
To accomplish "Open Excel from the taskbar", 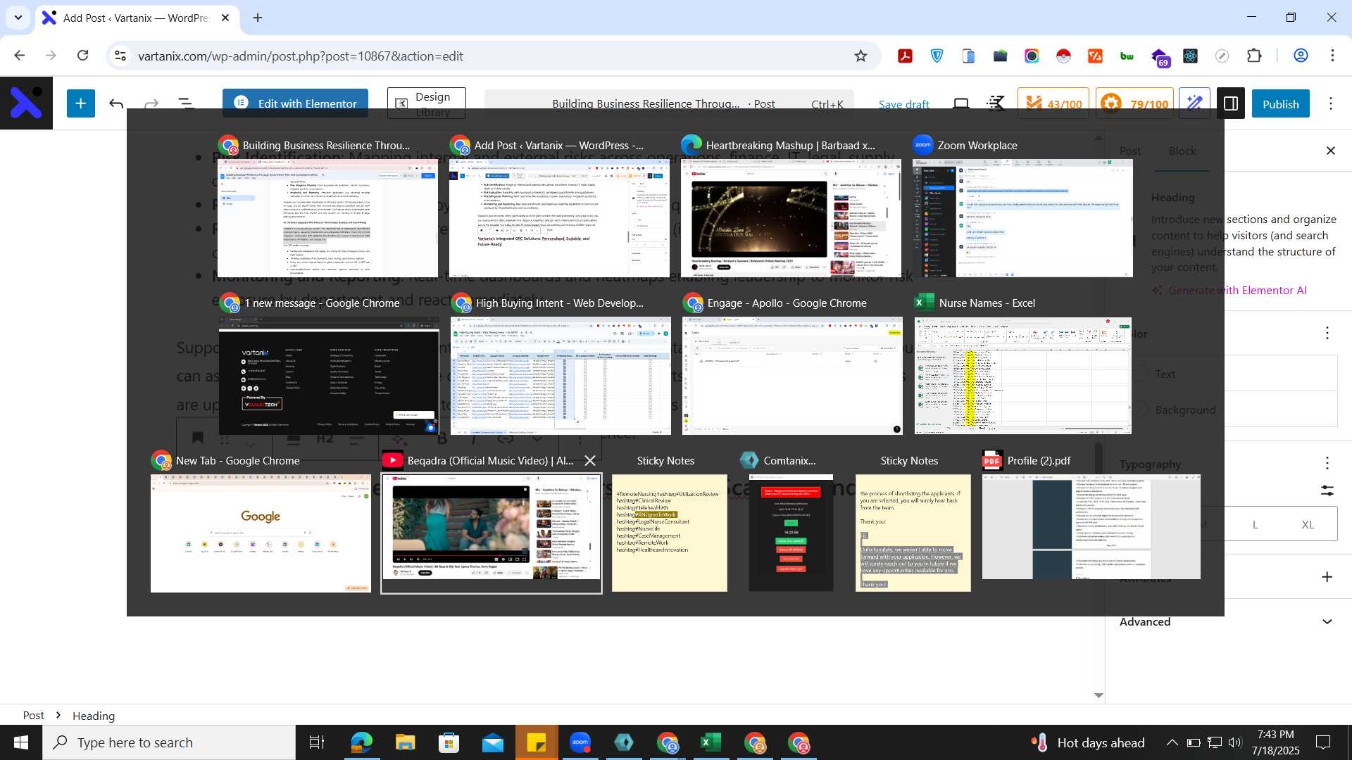I will pyautogui.click(x=711, y=742).
